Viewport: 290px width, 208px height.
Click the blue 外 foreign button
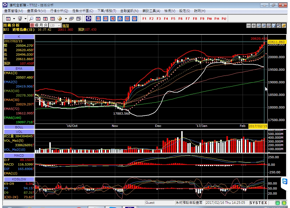coord(120,18)
